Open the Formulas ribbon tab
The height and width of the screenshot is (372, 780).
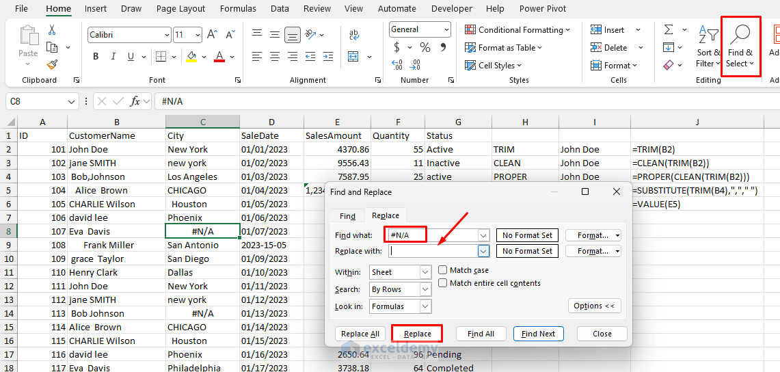coord(238,8)
